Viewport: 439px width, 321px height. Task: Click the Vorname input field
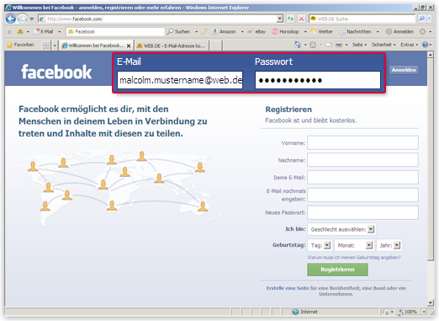[362, 142]
